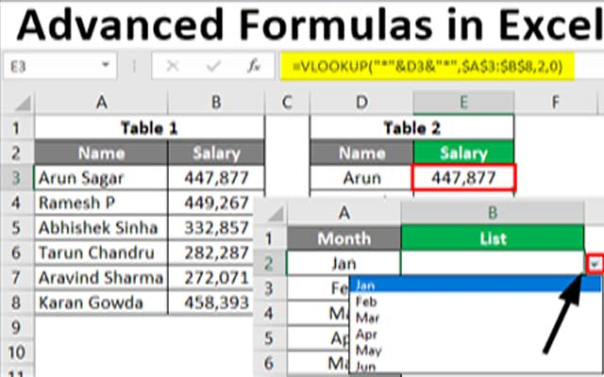Viewport: 604px width, 377px height.
Task: Choose Mar from the dropdown list
Action: point(475,318)
